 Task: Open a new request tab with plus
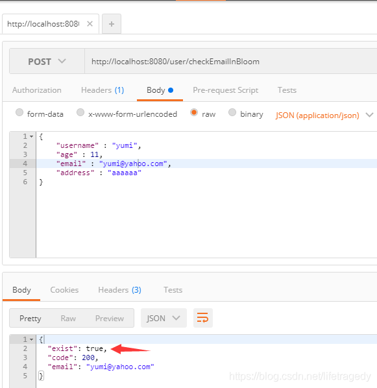pos(112,24)
